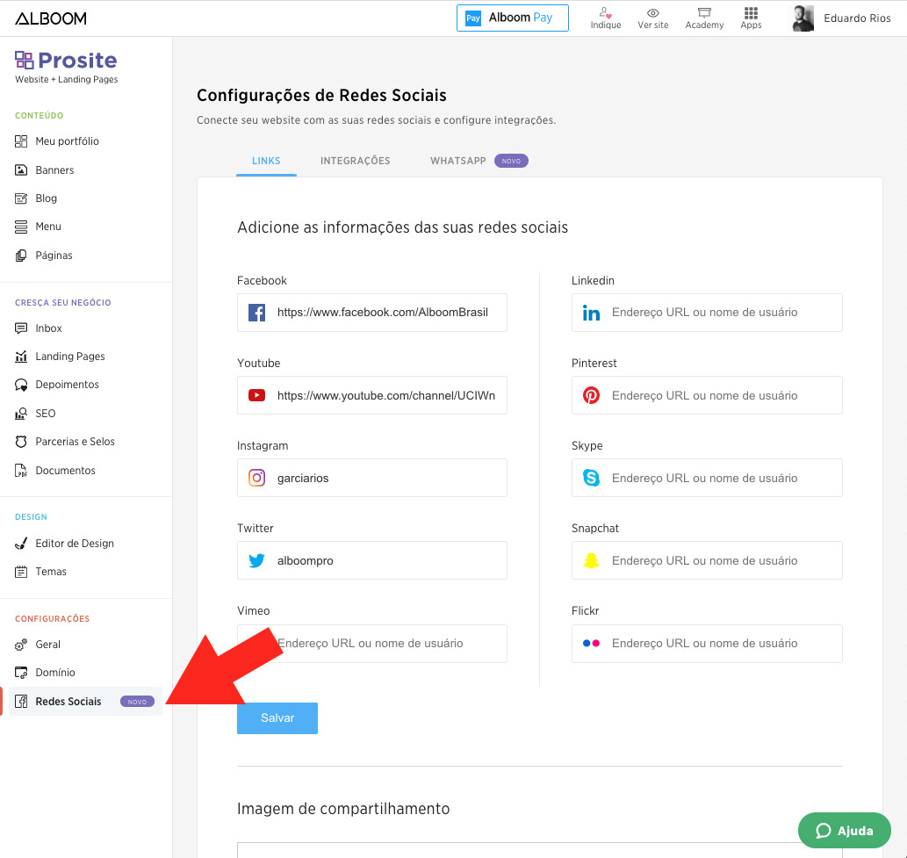Open Domínio settings in sidebar

54,673
